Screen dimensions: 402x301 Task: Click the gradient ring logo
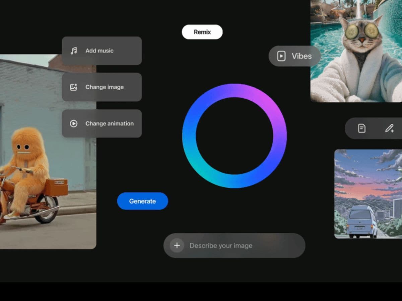(234, 136)
